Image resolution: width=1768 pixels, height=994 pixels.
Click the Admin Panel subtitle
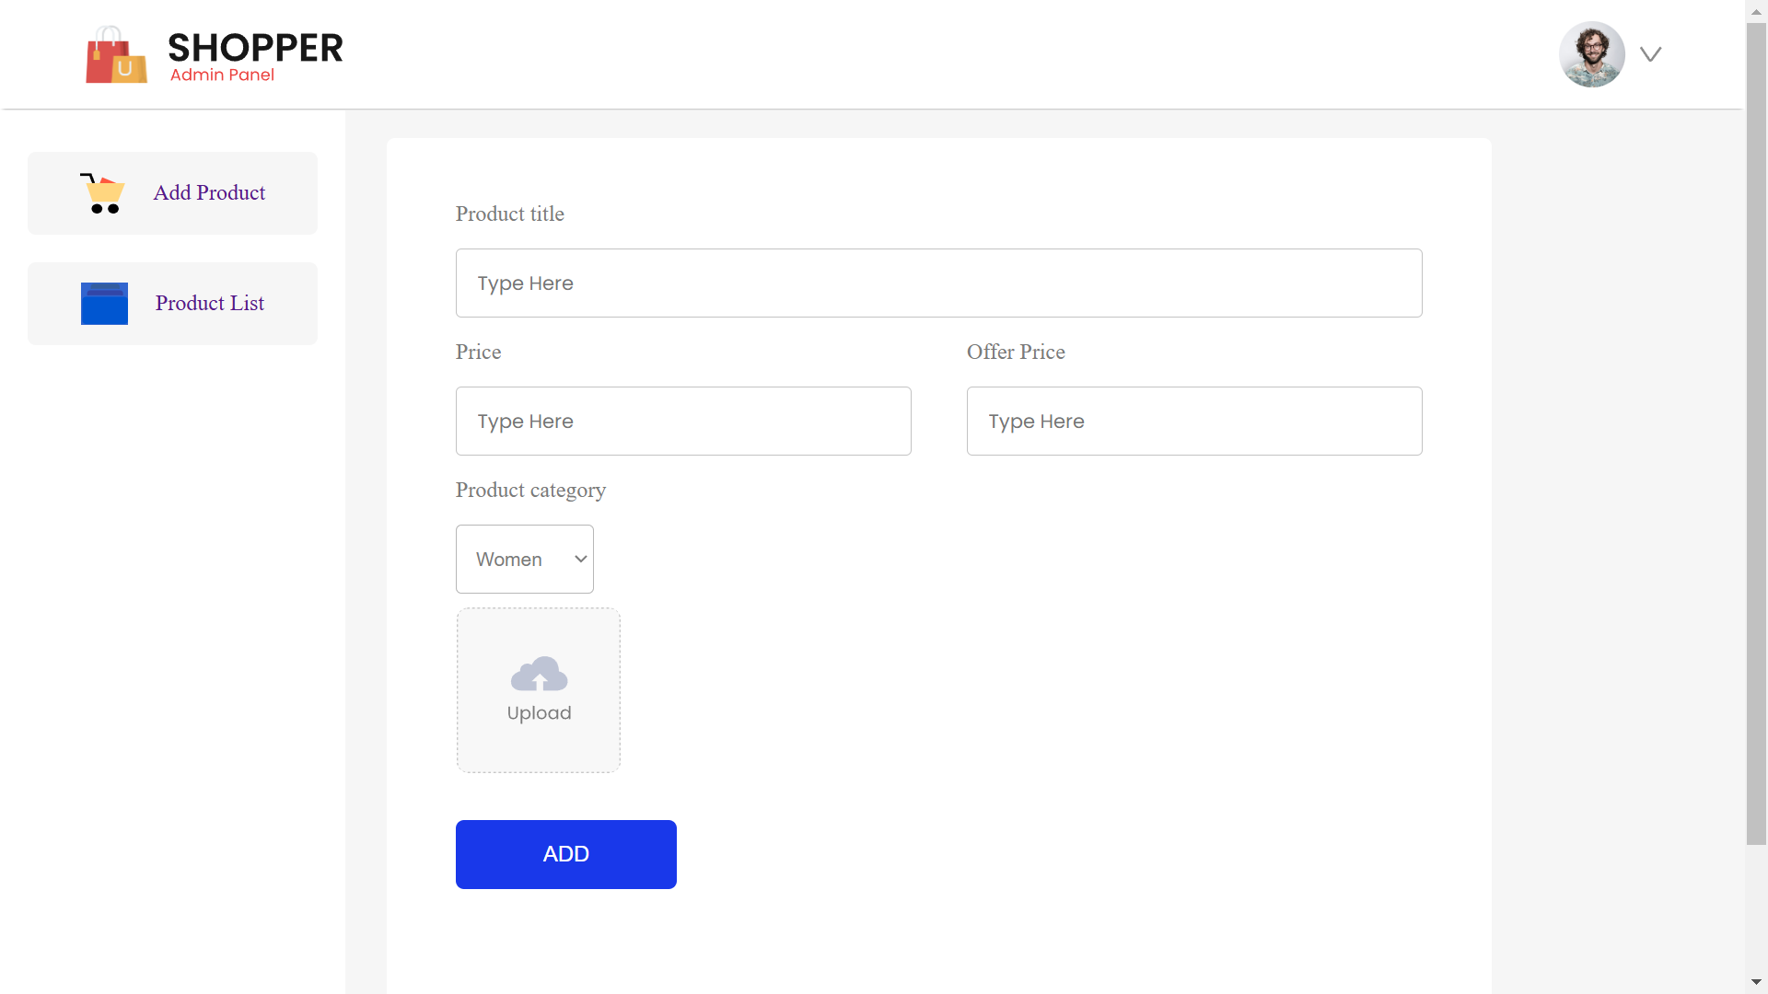222,75
